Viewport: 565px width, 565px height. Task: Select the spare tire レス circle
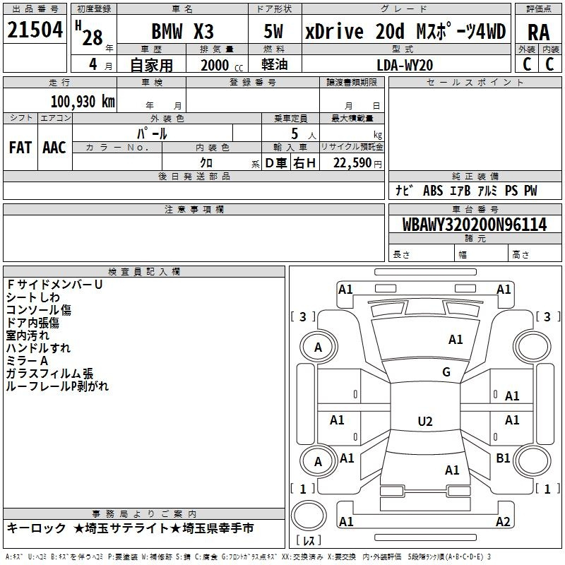[x=309, y=516]
